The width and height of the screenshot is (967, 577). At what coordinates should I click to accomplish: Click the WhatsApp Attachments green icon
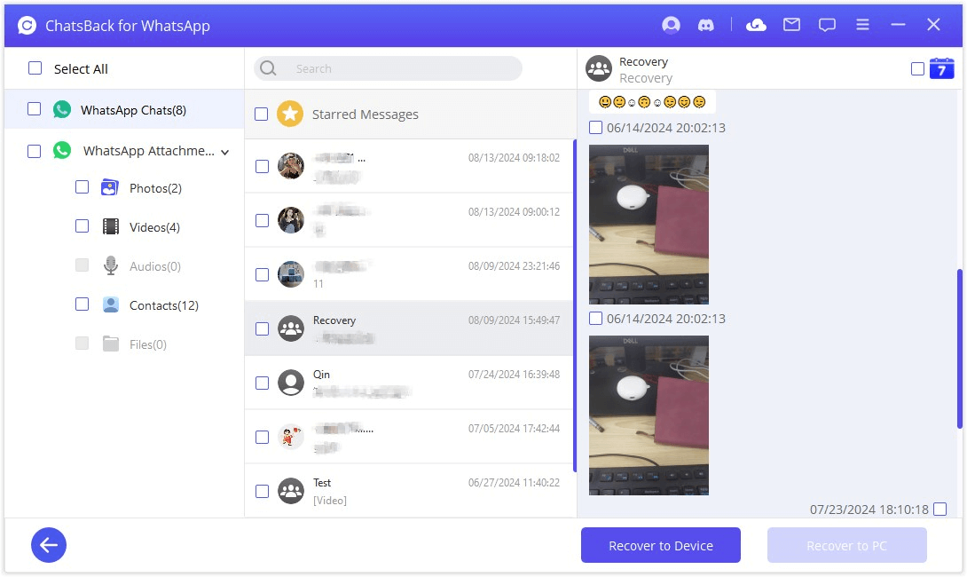point(62,151)
